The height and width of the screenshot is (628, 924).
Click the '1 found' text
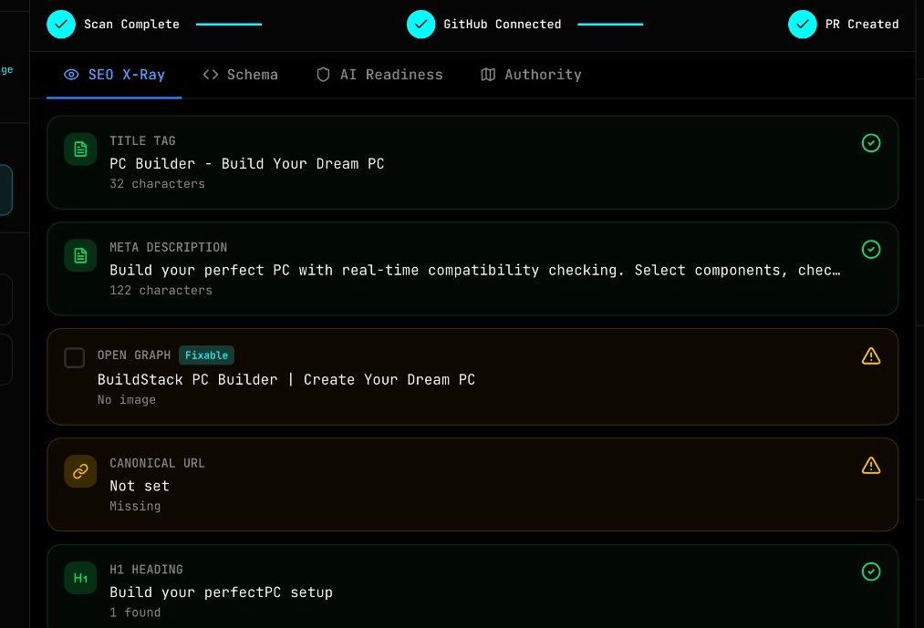[135, 613]
